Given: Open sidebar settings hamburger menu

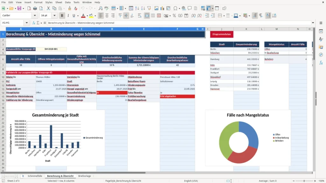Looking at the screenshot, I should tap(321, 23).
